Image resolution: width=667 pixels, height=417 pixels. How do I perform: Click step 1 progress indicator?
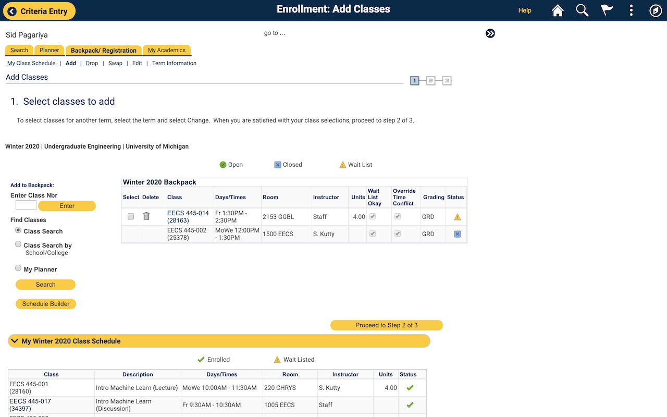[414, 81]
